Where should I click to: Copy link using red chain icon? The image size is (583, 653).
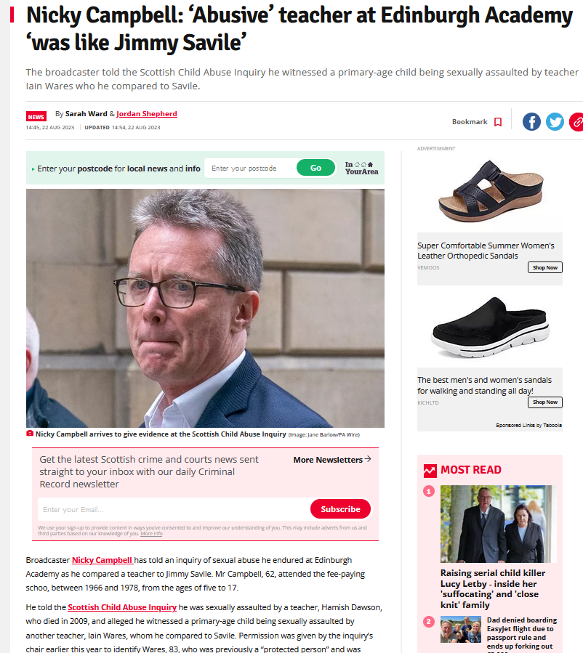576,121
